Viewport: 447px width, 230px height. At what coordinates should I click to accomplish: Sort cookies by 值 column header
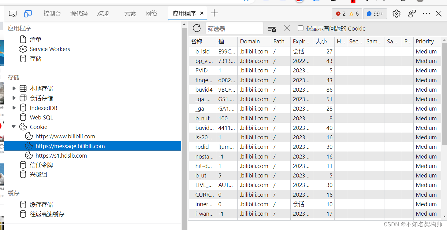227,41
